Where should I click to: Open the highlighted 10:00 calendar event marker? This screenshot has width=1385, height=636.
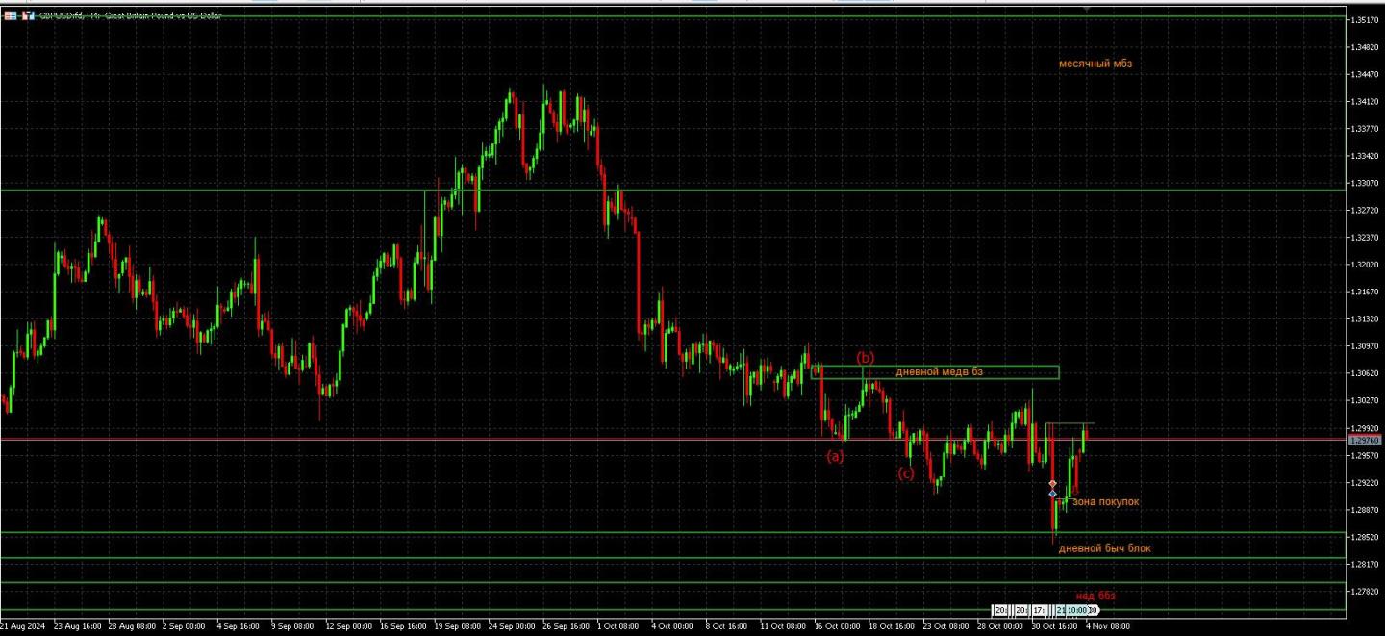(x=1075, y=610)
